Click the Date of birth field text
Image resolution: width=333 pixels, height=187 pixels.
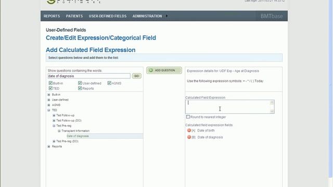pos(206,130)
